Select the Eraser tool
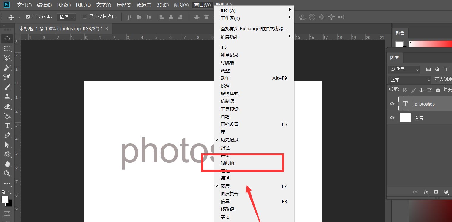 [7, 106]
